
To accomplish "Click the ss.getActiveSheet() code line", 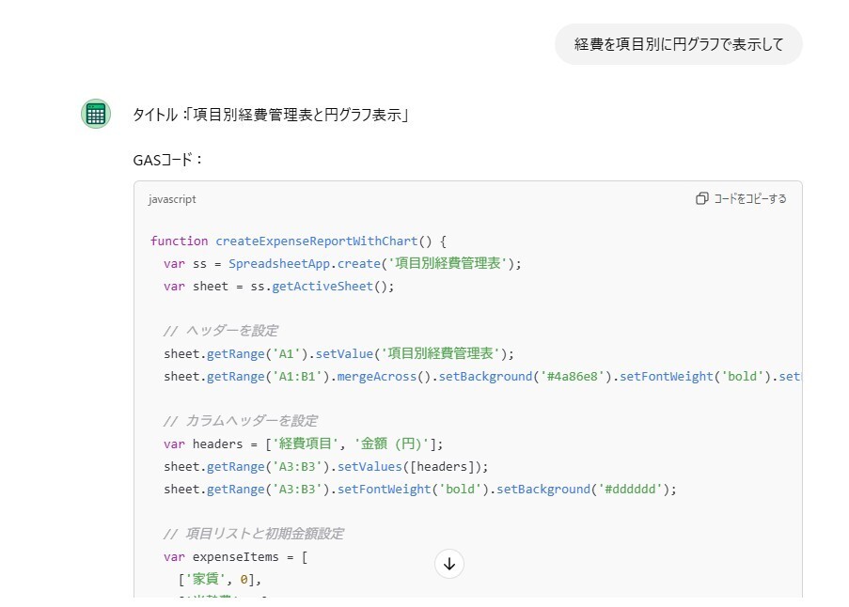I will 279,287.
